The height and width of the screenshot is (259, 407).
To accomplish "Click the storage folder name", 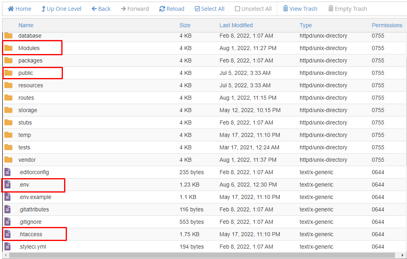I will tap(28, 110).
